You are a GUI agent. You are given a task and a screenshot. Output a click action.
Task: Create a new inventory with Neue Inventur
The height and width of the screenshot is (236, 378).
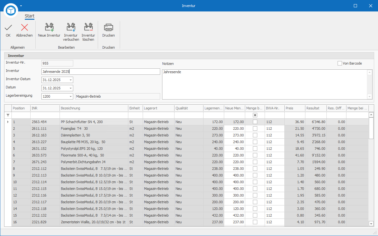click(49, 27)
